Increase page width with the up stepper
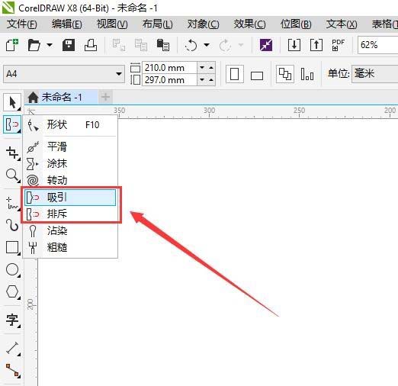This screenshot has width=398, height=386. click(x=211, y=68)
